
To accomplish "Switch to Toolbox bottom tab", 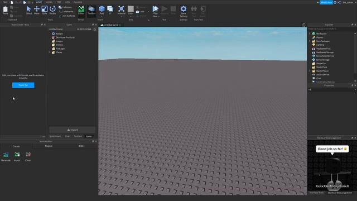I will click(78, 136).
